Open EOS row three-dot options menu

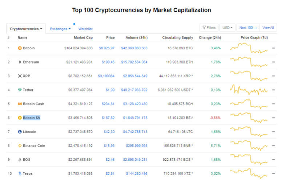click(x=273, y=160)
